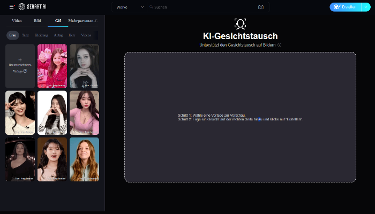This screenshot has width=375, height=214.
Task: Click the magnifier search icon
Action: coord(151,7)
